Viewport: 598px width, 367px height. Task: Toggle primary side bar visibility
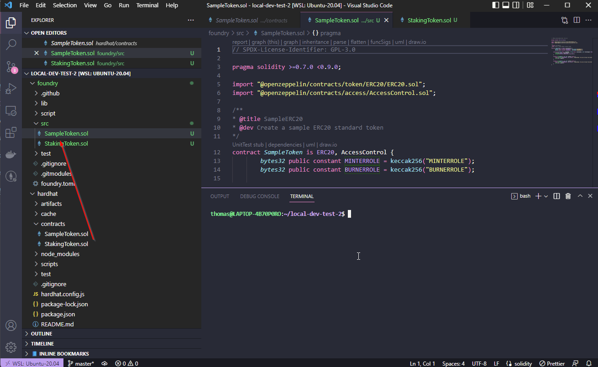tap(496, 5)
